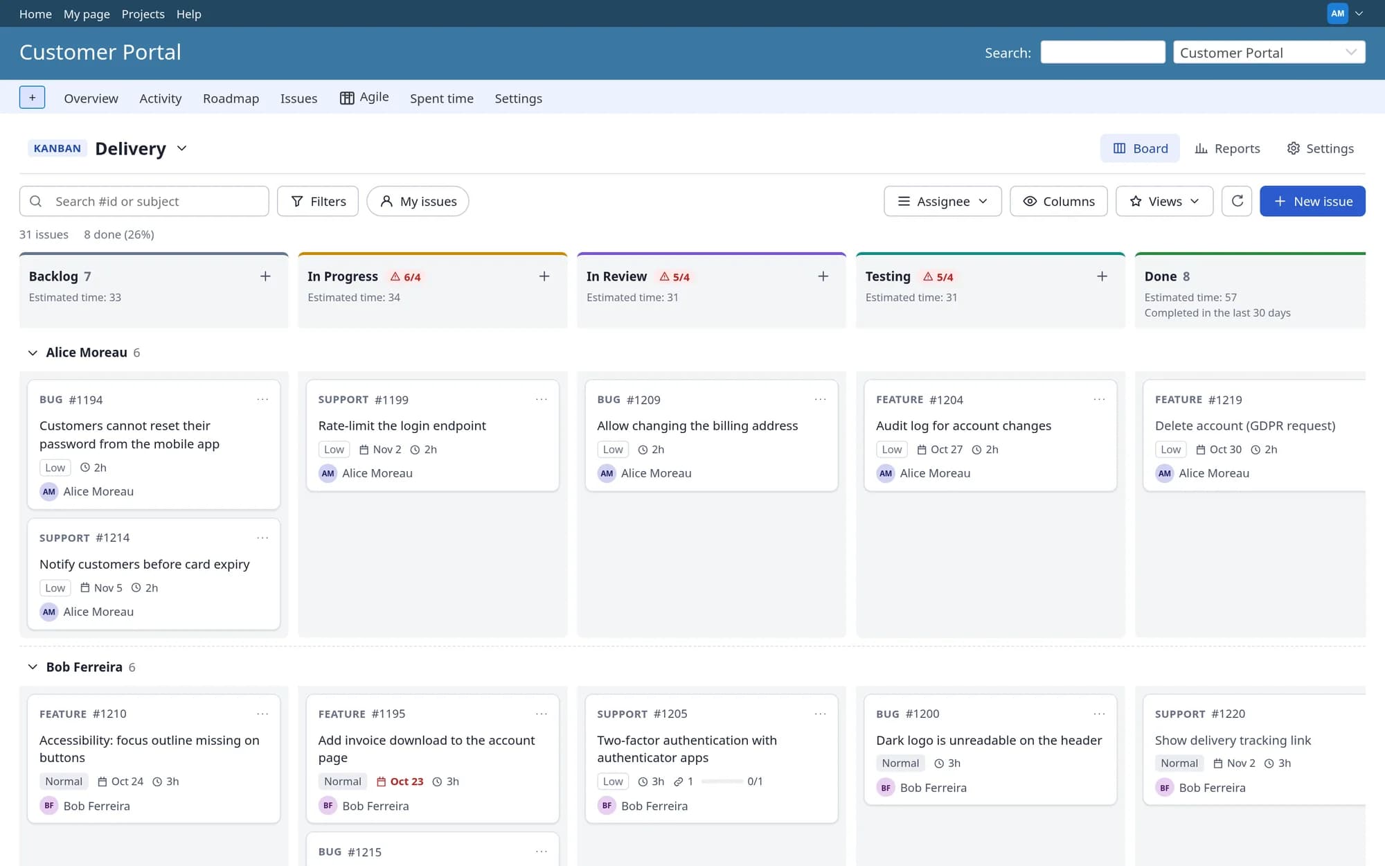The height and width of the screenshot is (866, 1385).
Task: Open board Settings with gear icon
Action: tap(1320, 148)
